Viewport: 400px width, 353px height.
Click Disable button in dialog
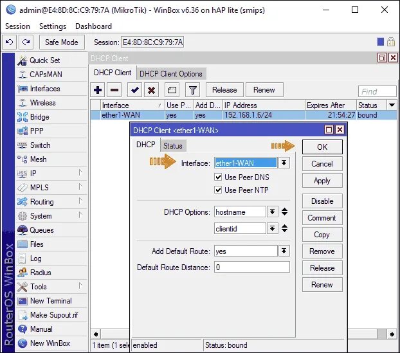(322, 201)
